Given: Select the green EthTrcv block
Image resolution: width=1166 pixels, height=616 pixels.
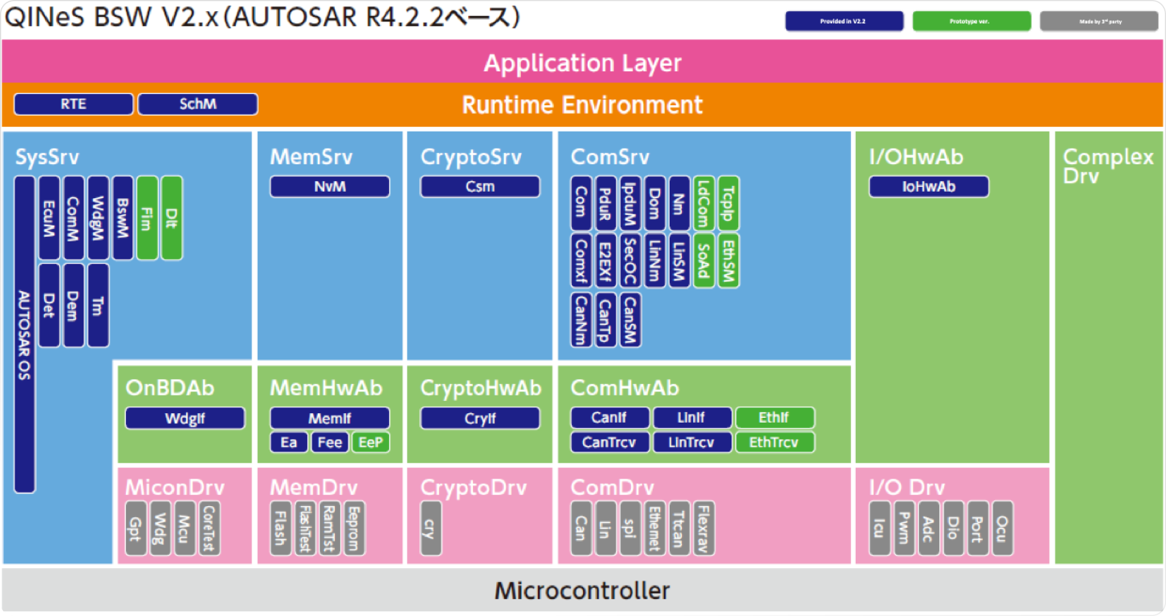Looking at the screenshot, I should tap(774, 442).
